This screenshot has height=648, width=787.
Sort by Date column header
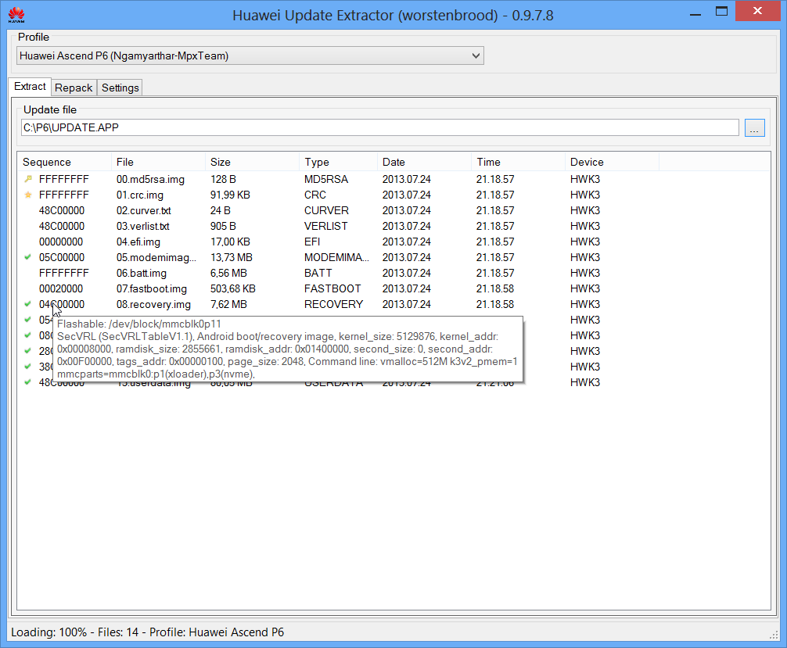tap(424, 162)
